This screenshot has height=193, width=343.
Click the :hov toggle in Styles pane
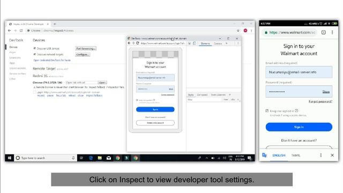pyautogui.click(x=226, y=100)
